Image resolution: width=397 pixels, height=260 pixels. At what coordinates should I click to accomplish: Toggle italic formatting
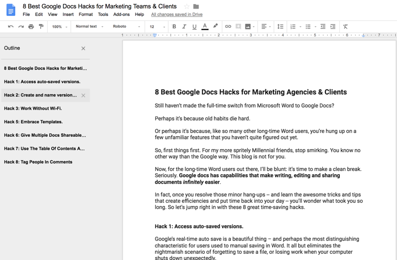point(184,26)
